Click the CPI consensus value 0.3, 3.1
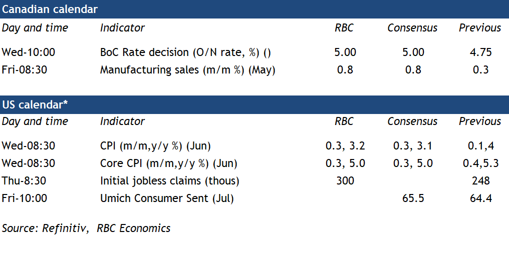This screenshot has height=254, width=509. pyautogui.click(x=413, y=146)
